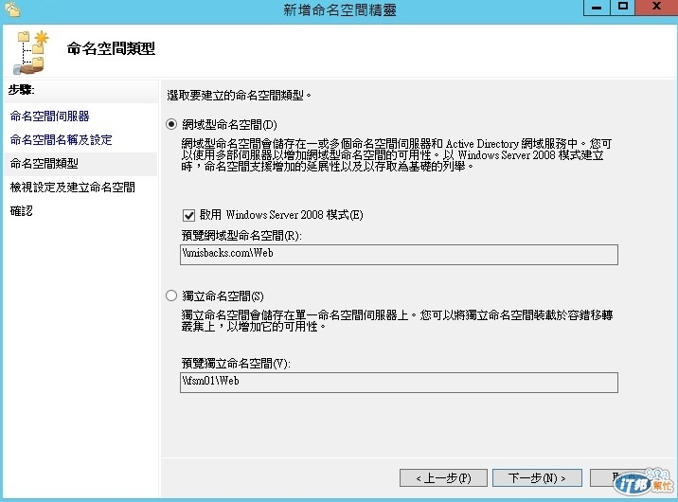Click the 預覽網域型命名空間 path field

click(x=399, y=254)
